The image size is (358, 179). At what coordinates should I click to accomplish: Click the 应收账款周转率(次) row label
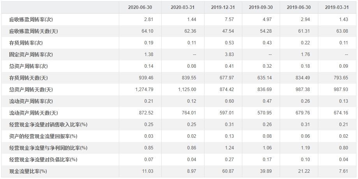[31, 19]
